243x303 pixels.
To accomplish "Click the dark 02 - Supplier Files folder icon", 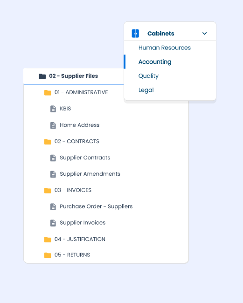I will pos(42,76).
